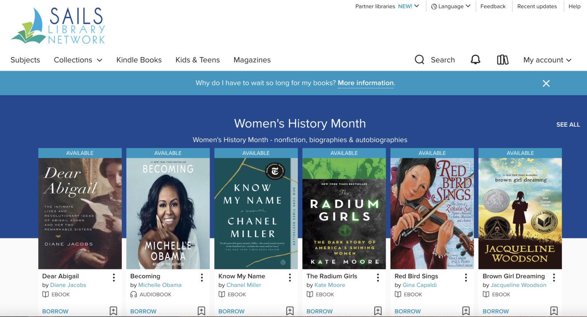Add Dear Abigail to wish list
This screenshot has height=317, width=587.
point(114,311)
